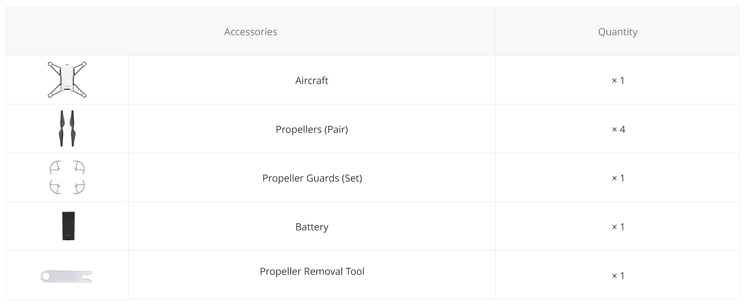Image resolution: width=746 pixels, height=307 pixels.
Task: Click the × 1 quantity for Removal Tool
Action: tap(618, 276)
